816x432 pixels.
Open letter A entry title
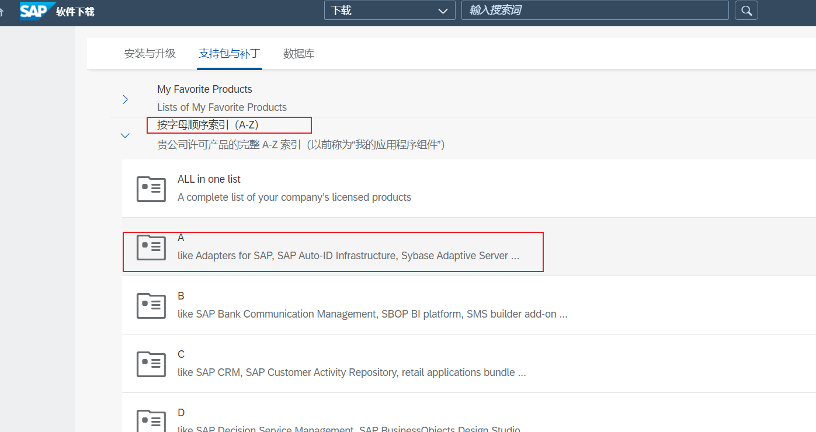point(181,238)
